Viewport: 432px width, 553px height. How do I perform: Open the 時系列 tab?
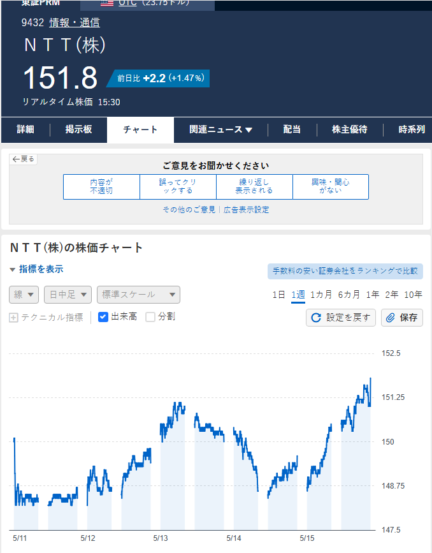point(412,129)
